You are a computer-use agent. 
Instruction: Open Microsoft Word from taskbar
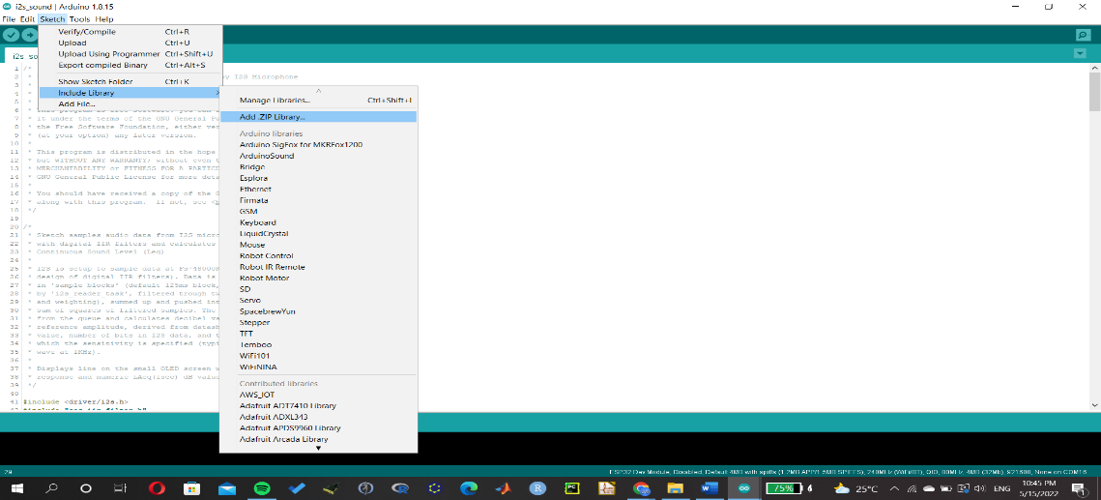point(710,488)
